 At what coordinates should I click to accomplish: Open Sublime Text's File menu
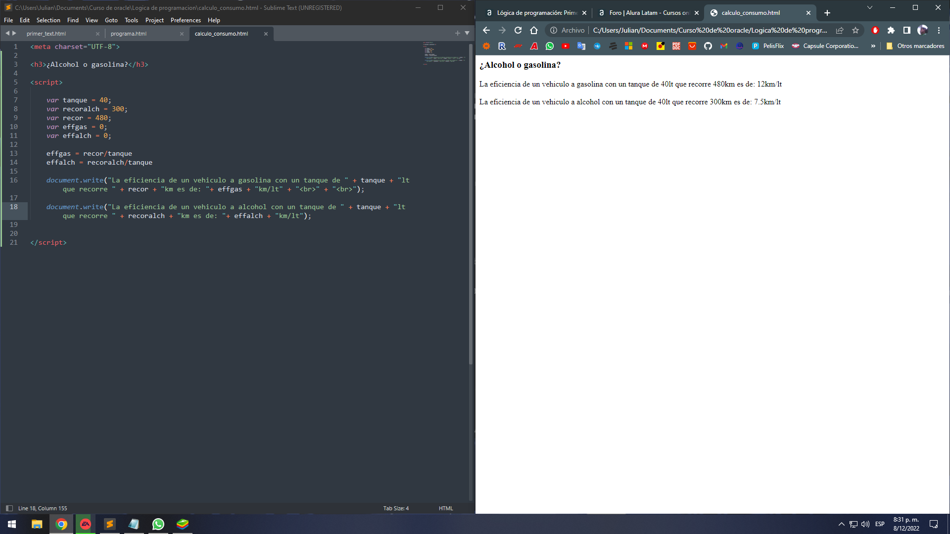pos(8,20)
